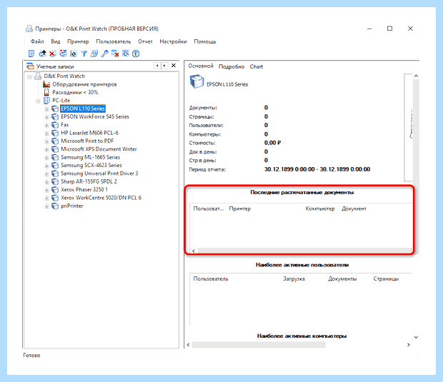Screen dimensions: 443x382
Task: Click the Документы column header
Action: [342, 278]
